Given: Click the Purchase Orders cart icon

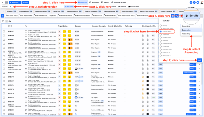Looking at the screenshot, I should pos(129,7).
